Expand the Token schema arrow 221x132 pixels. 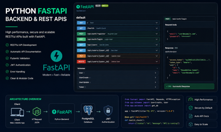tap(155, 87)
